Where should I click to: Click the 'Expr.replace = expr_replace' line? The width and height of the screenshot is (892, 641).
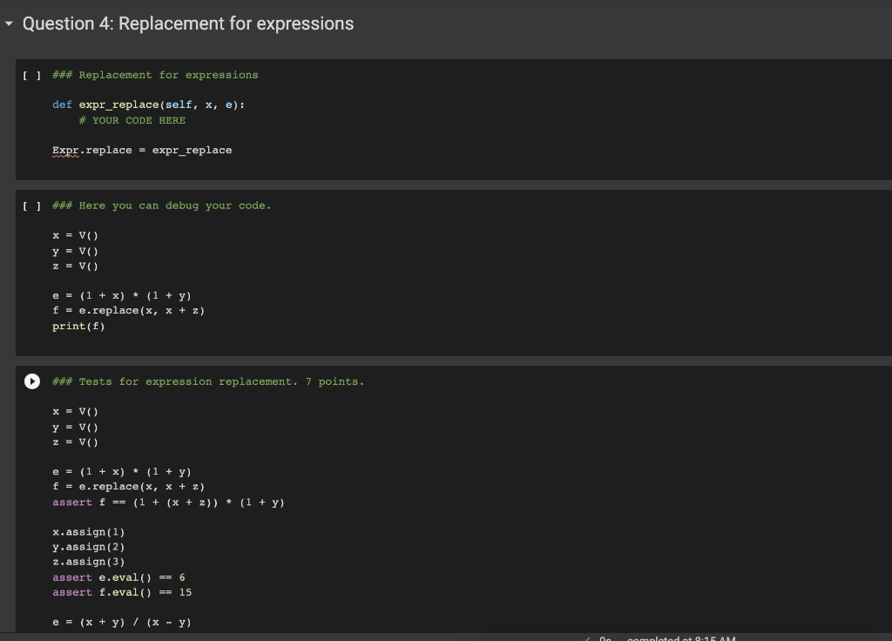[x=142, y=150]
